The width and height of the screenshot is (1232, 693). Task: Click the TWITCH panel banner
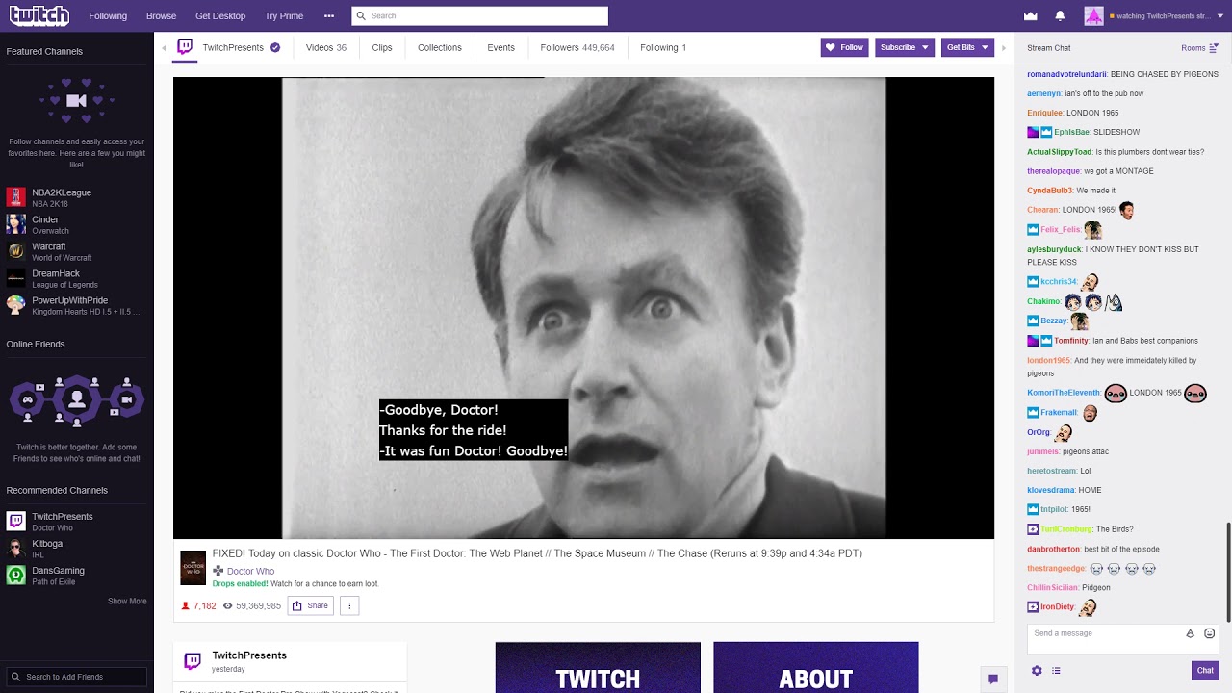pos(598,668)
